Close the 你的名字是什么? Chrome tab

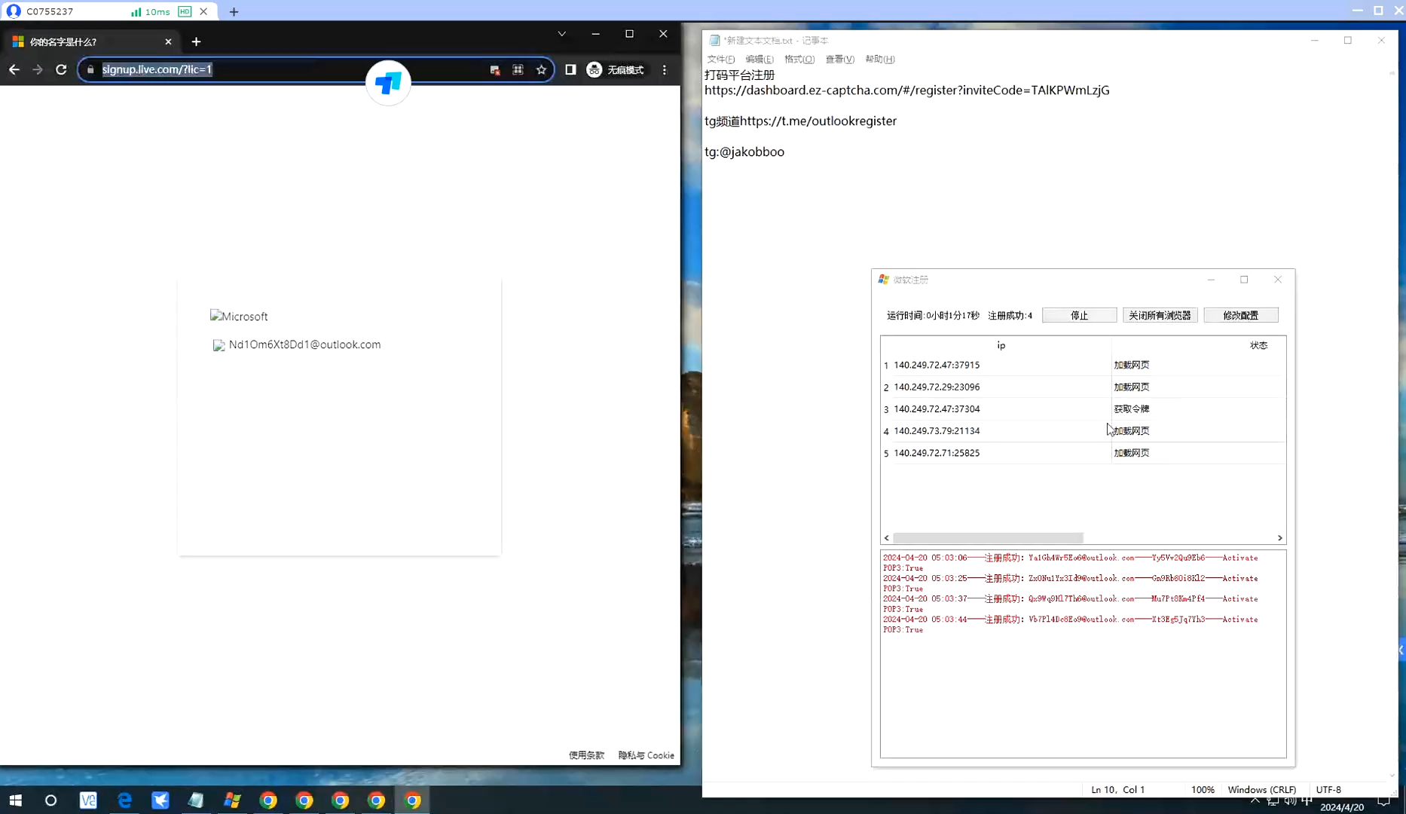(168, 41)
